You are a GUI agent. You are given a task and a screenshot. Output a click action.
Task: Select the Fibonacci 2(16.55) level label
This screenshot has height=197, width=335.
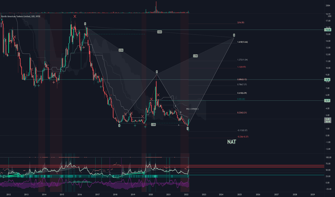tap(240, 22)
